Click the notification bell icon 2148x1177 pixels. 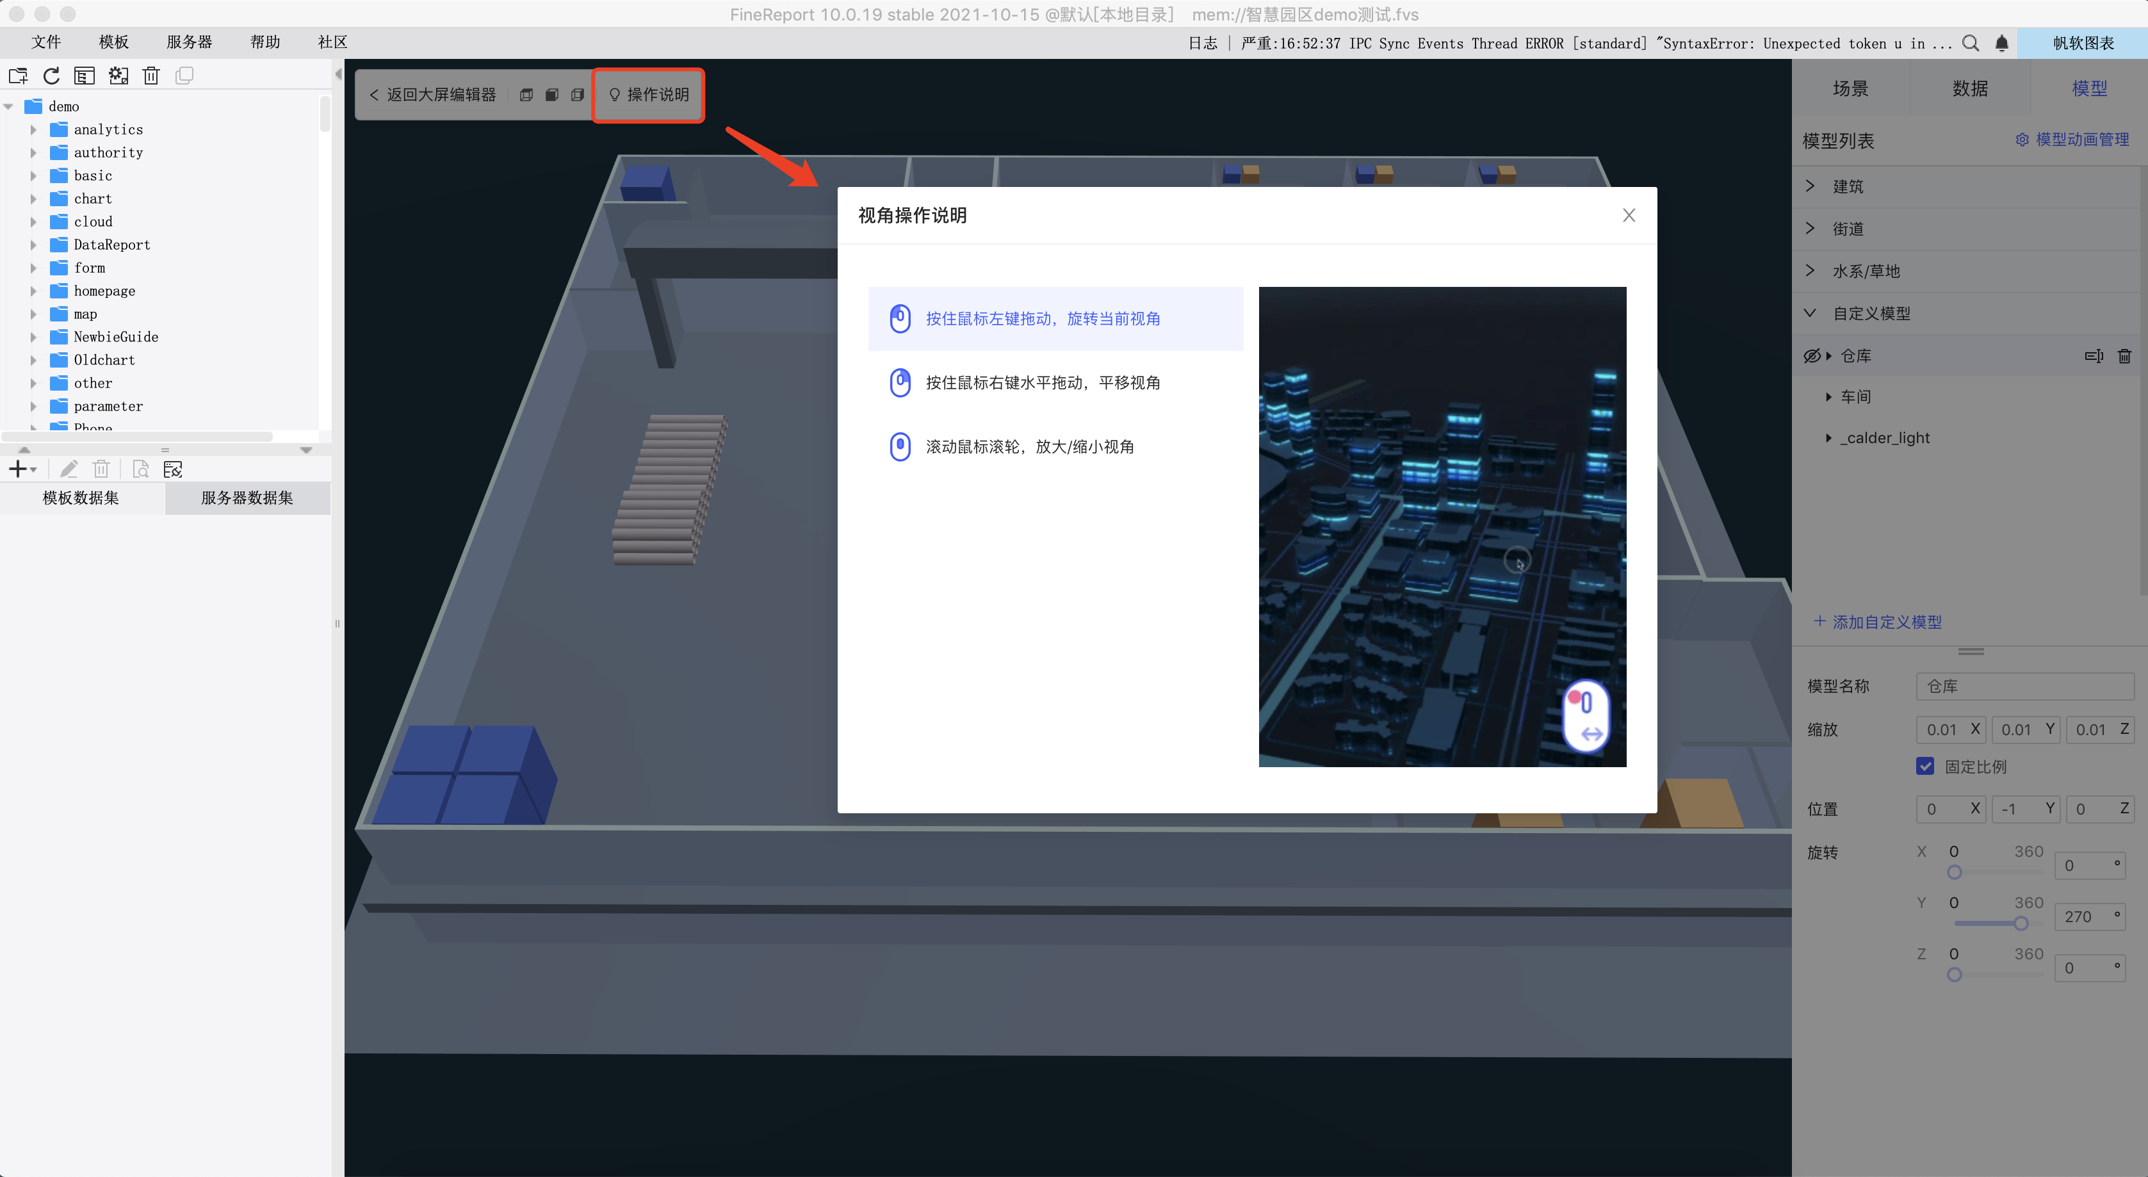2001,44
